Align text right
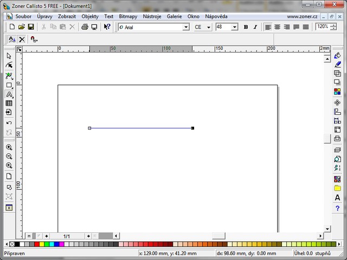The image size is (347, 260). coord(287,27)
